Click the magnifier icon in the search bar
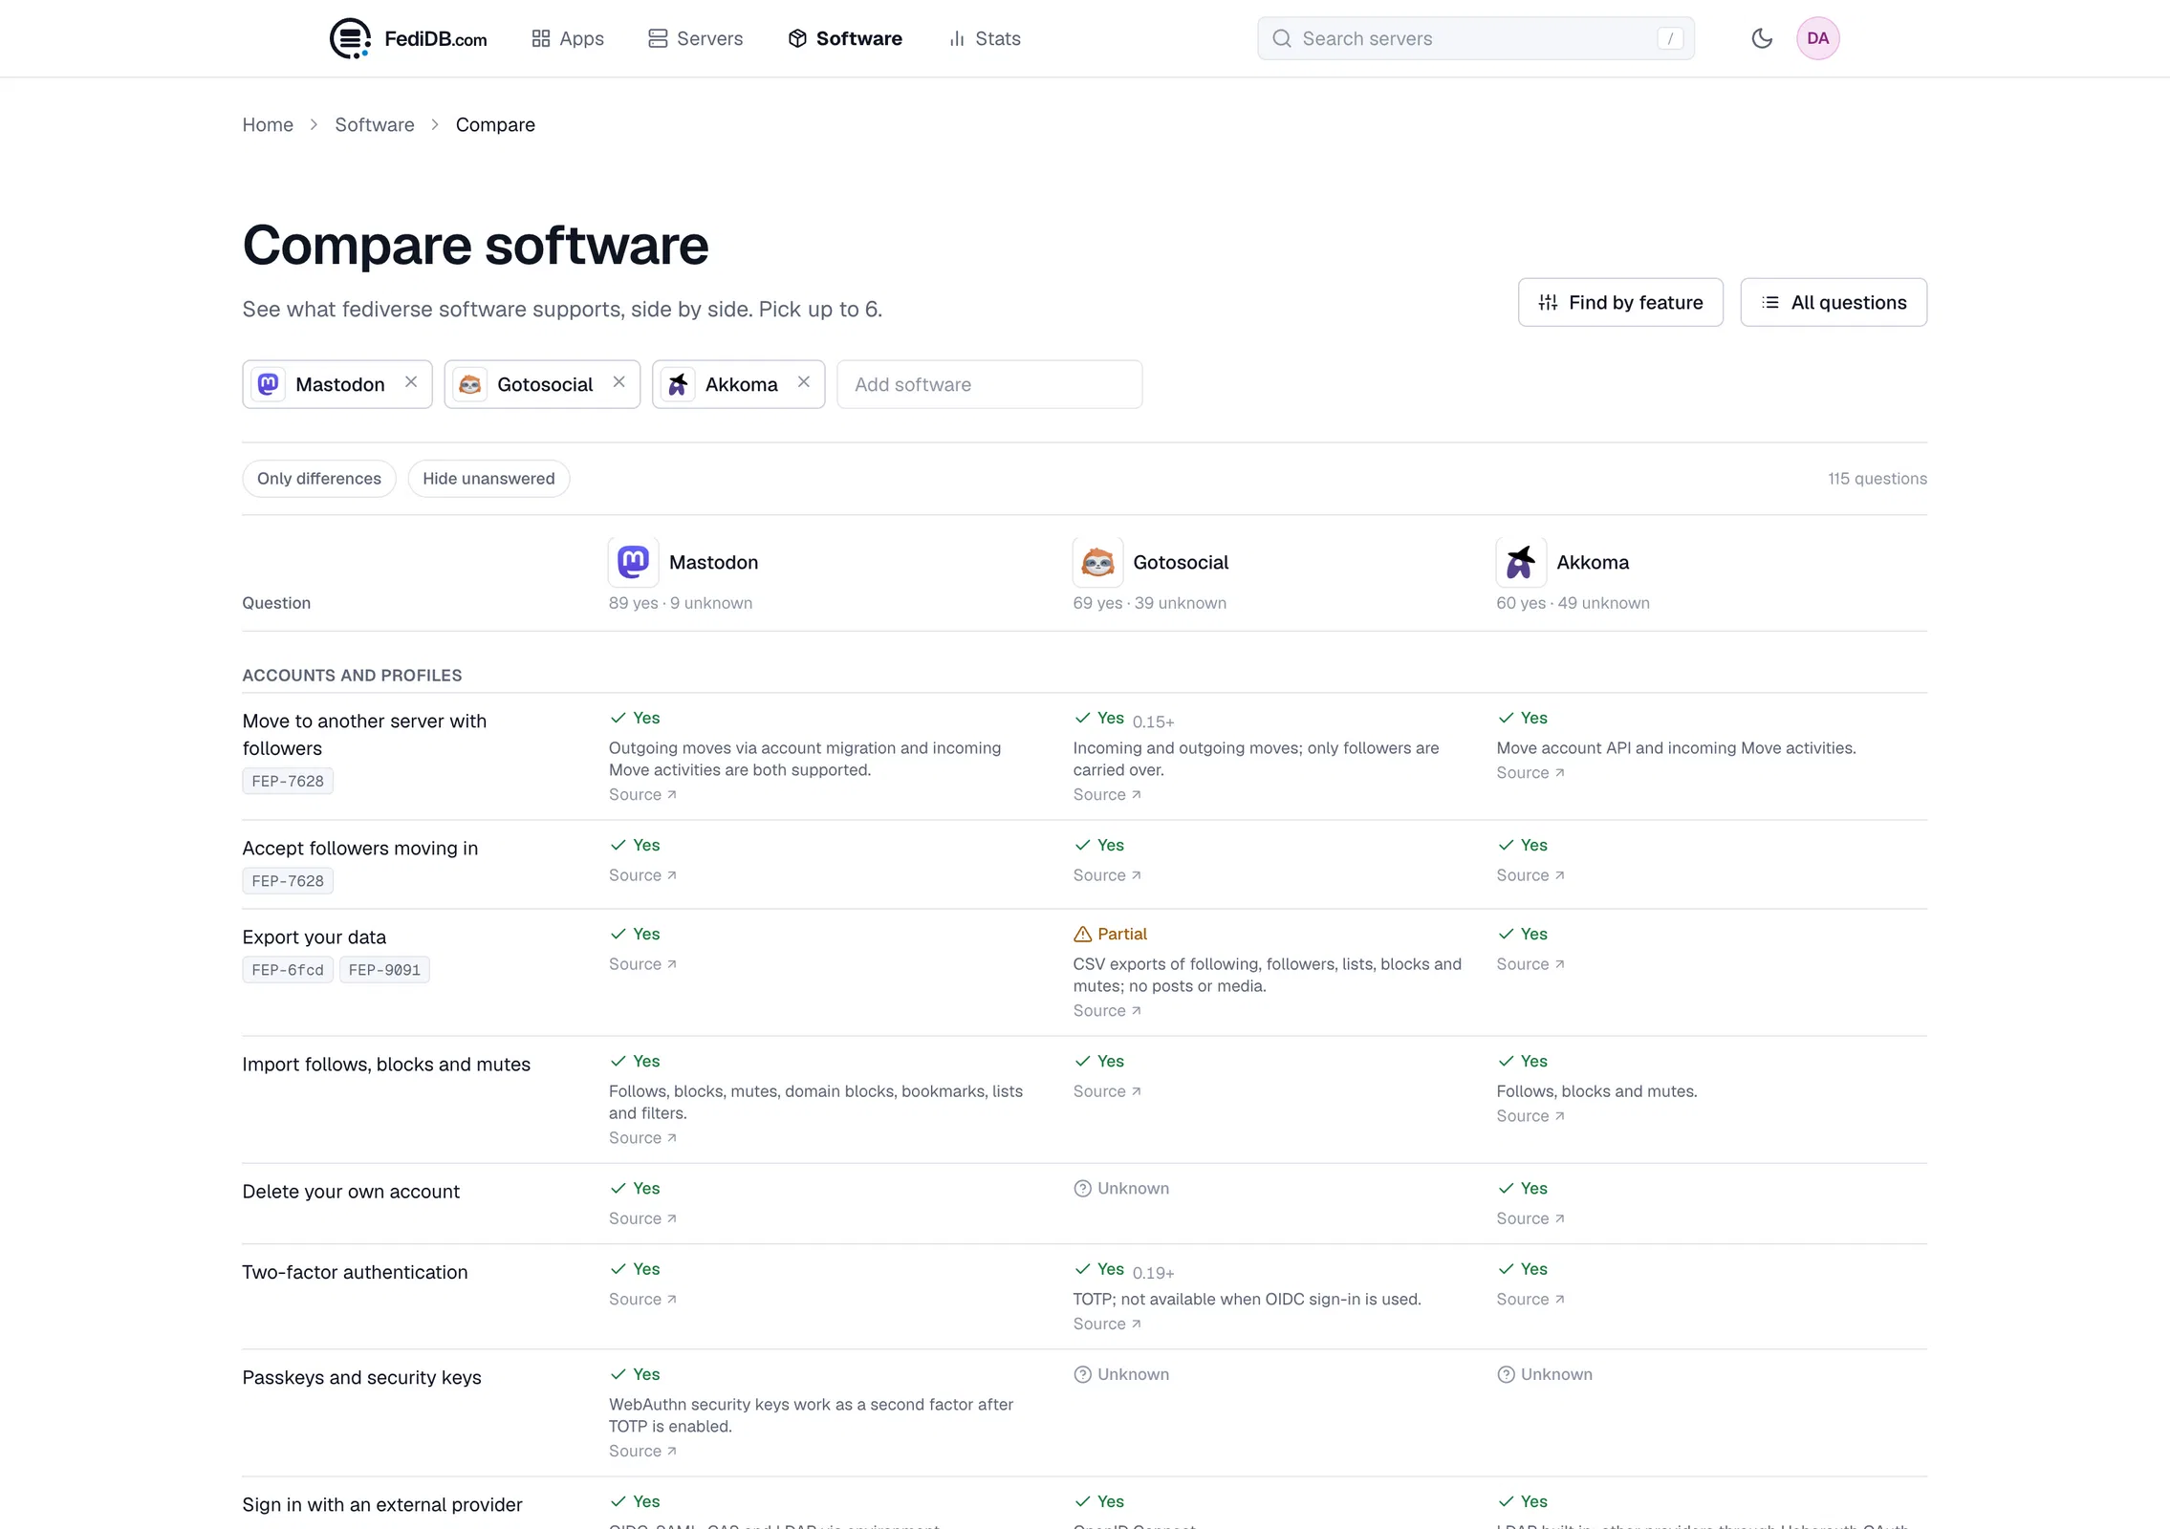The width and height of the screenshot is (2170, 1529). pos(1282,38)
